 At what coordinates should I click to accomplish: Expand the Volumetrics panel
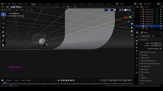pos(140,69)
